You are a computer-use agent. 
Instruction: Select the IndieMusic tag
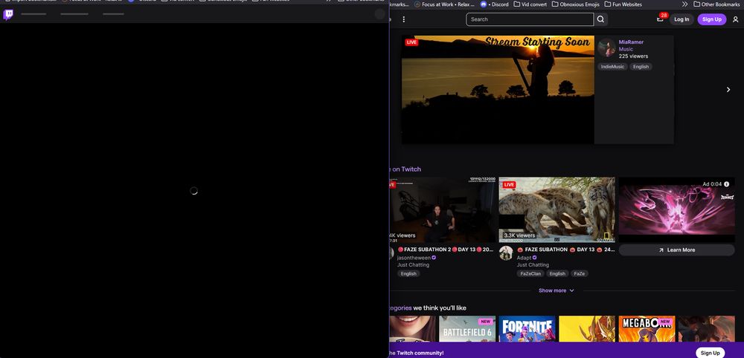point(612,67)
